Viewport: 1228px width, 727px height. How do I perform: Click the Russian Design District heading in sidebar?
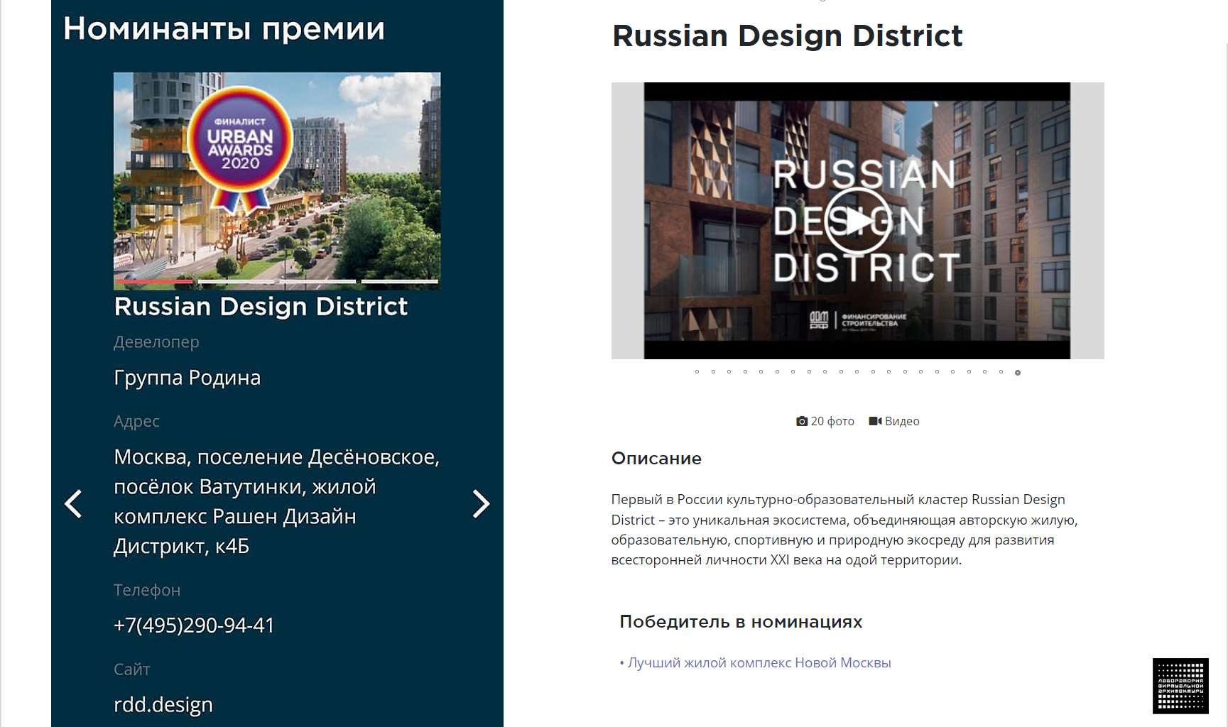[261, 307]
